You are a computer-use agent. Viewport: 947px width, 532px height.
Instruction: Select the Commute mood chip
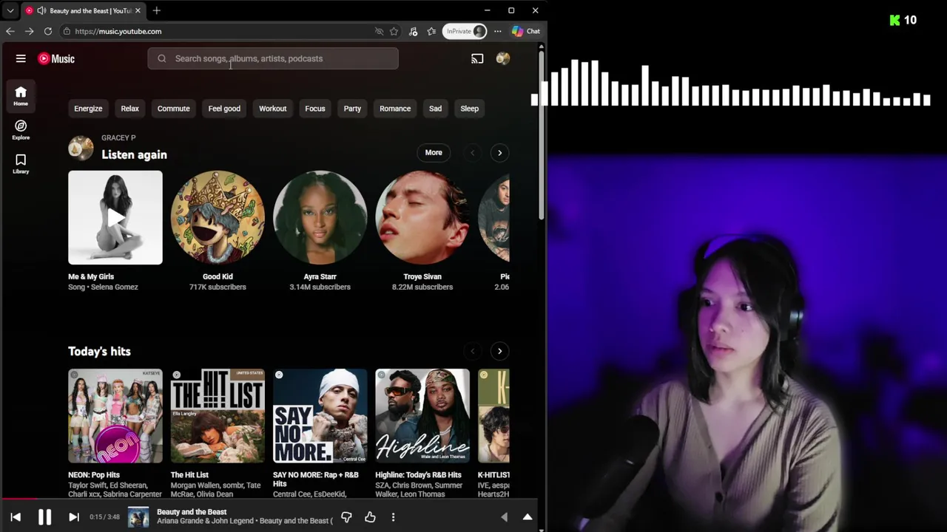[173, 109]
